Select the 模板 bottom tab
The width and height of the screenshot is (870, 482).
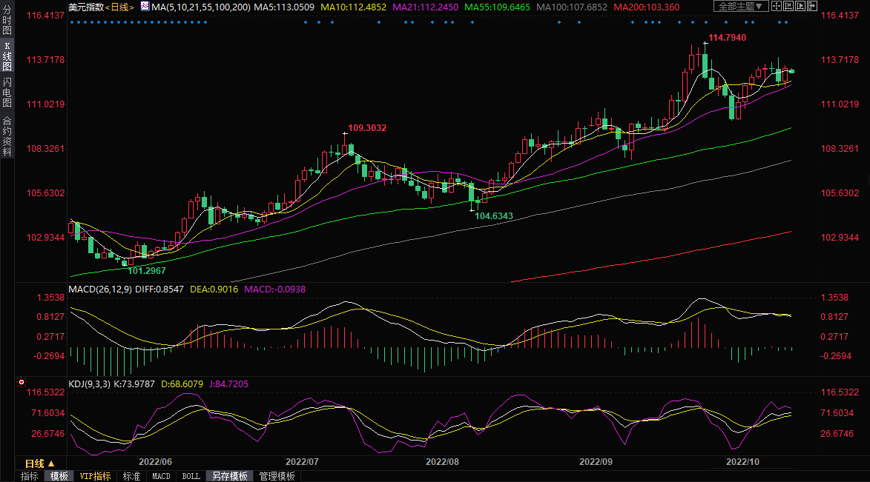pos(59,476)
